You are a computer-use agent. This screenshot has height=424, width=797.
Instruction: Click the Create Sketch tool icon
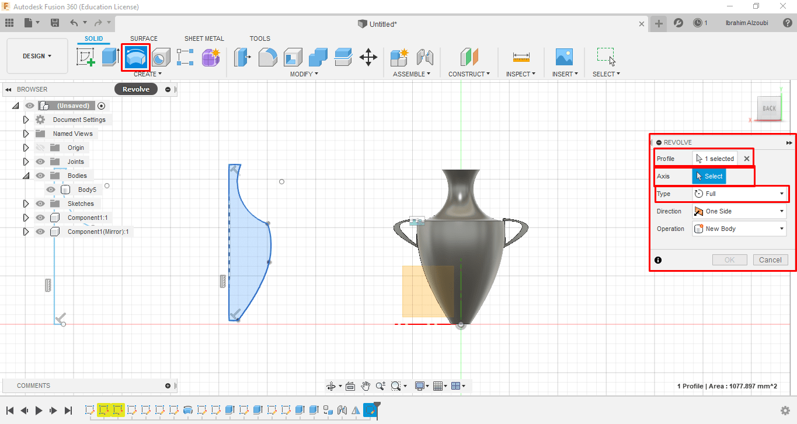tap(86, 57)
